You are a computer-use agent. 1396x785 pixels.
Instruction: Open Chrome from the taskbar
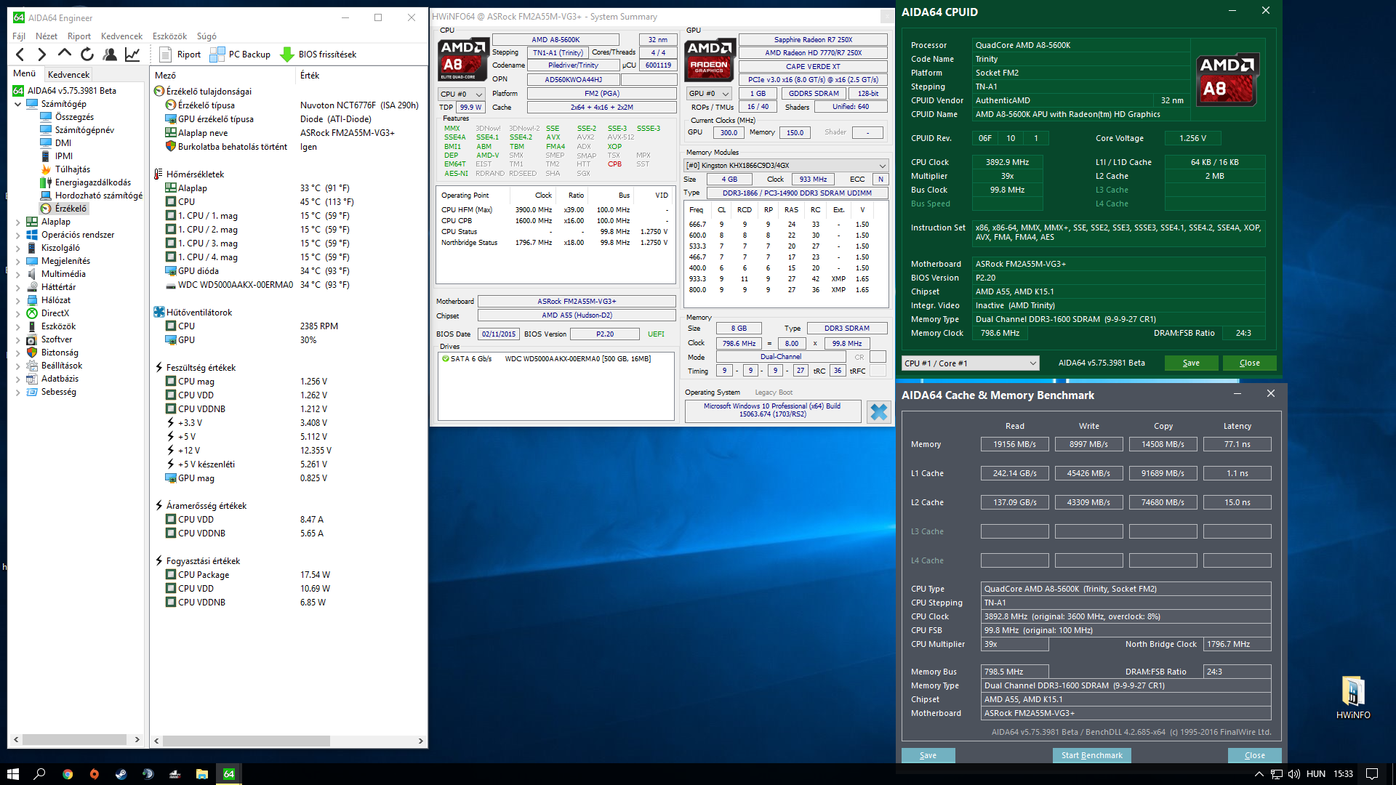click(68, 774)
